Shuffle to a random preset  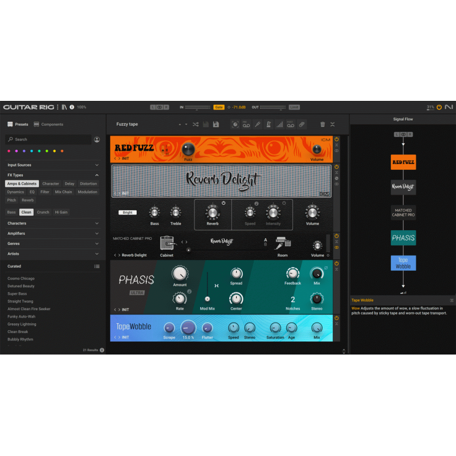pyautogui.click(x=196, y=124)
